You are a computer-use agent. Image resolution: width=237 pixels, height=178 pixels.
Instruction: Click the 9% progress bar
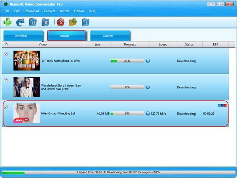[127, 114]
